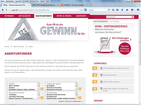
Task: Click the Google search magnifier icon
Action: [108, 10]
